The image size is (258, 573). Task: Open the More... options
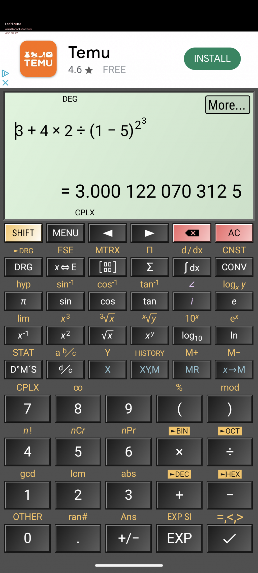pyautogui.click(x=228, y=105)
